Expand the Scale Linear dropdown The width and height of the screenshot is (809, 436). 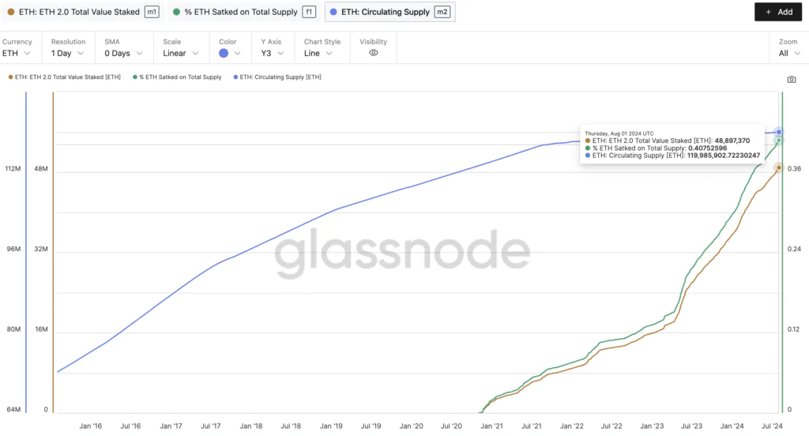click(x=181, y=53)
